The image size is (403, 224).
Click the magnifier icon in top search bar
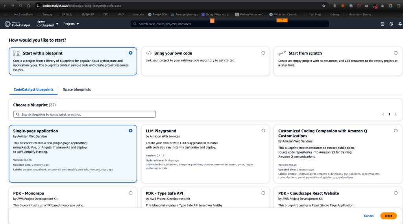[x=135, y=24]
